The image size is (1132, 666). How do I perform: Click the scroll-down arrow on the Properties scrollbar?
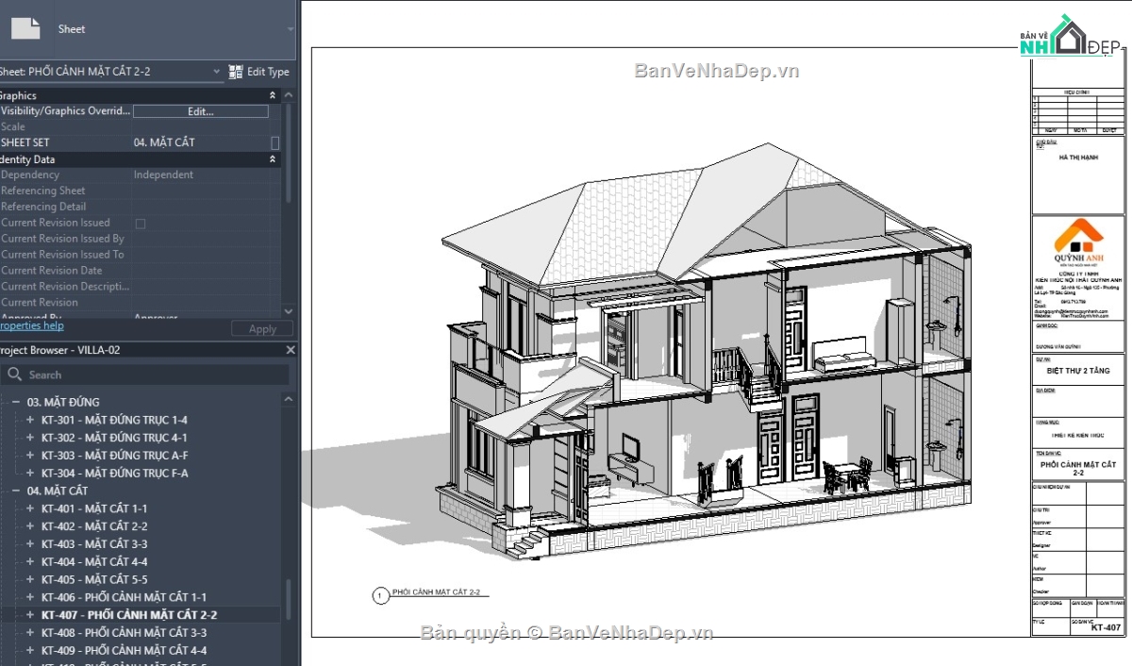[x=288, y=311]
